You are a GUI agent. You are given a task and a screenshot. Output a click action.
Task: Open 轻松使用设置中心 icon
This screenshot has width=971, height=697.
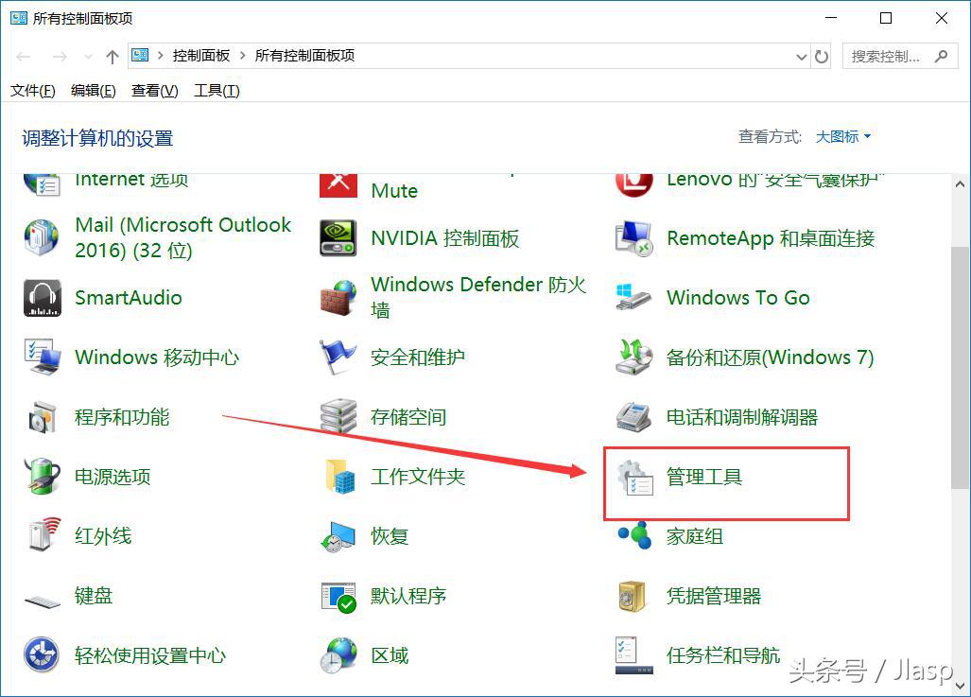click(x=42, y=654)
